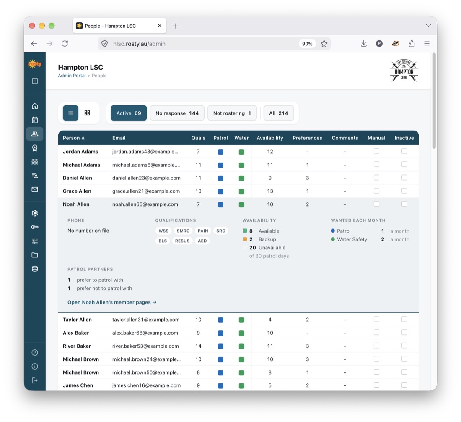Expand the Jordan Adams row

tap(238, 152)
